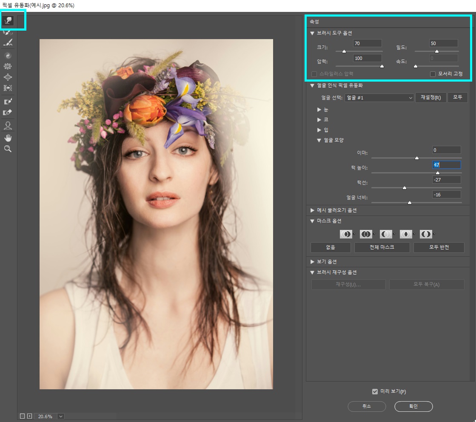Click the Invert Selection mask icon

coord(426,234)
